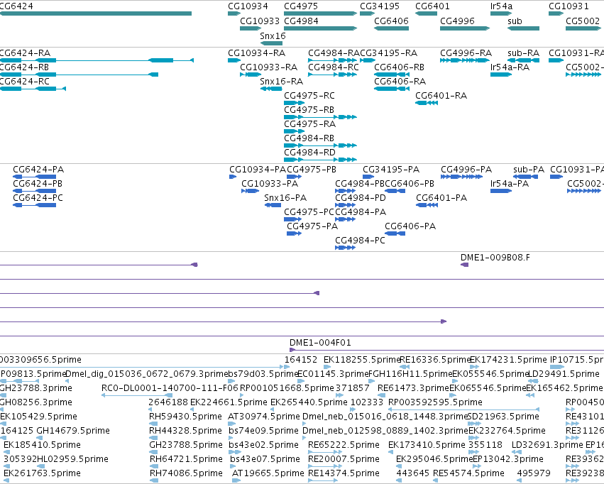Select the CG4975 gene feature
604x484 pixels.
[x=321, y=13]
